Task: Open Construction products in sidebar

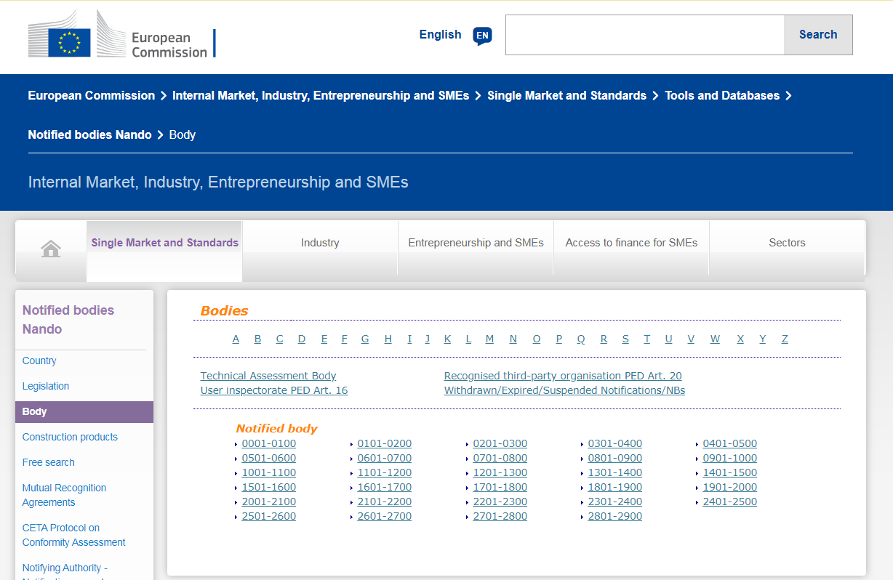Action: pyautogui.click(x=70, y=437)
